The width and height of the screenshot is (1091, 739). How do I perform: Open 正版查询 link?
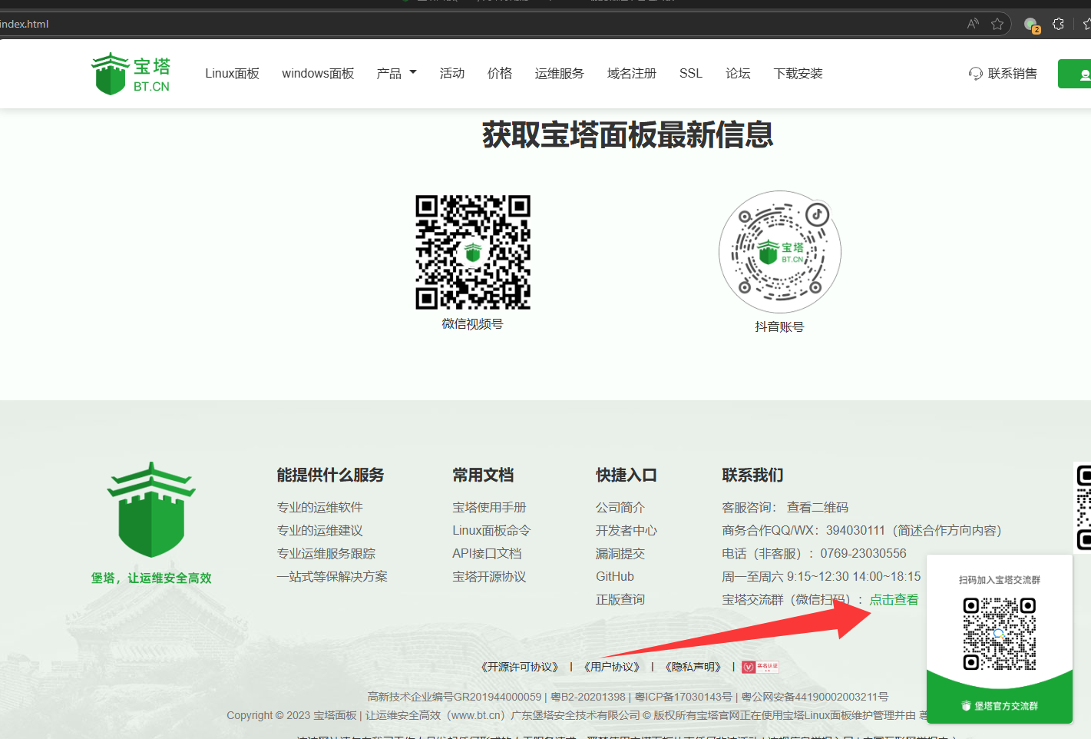[620, 600]
